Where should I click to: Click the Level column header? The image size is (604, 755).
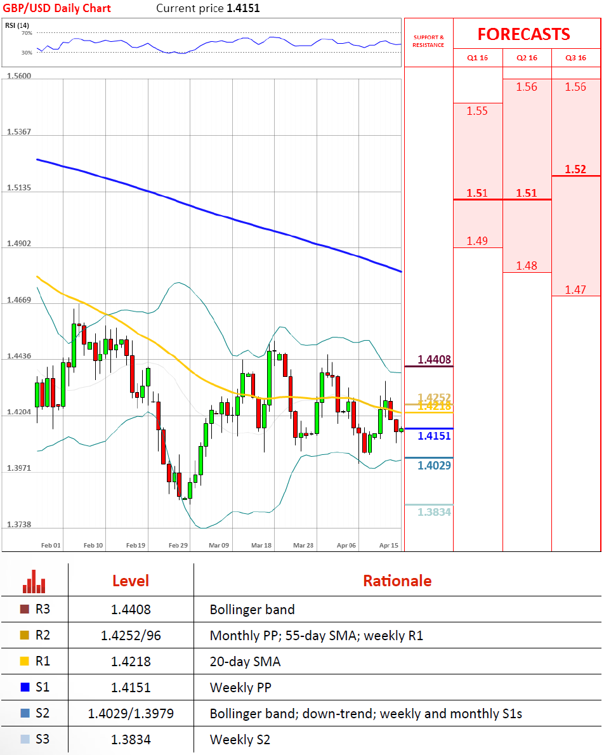(x=131, y=581)
